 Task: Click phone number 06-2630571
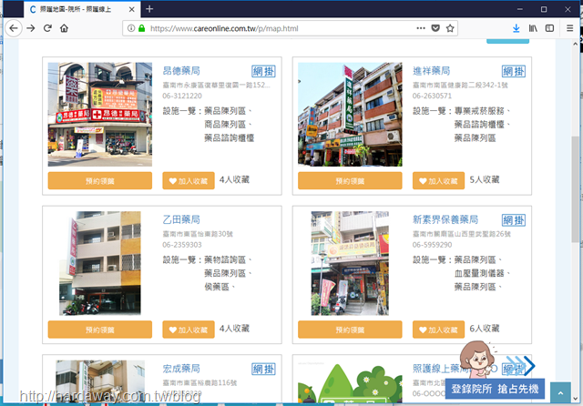pyautogui.click(x=432, y=96)
